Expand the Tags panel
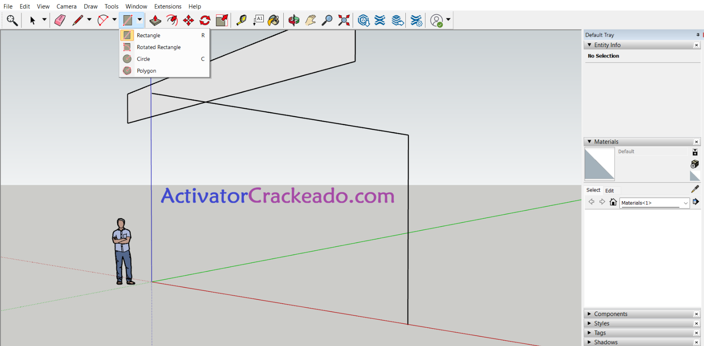 589,333
